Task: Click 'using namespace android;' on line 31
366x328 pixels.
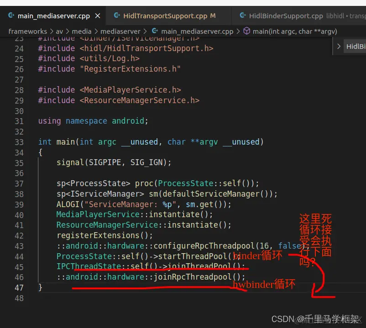Action: pos(93,121)
